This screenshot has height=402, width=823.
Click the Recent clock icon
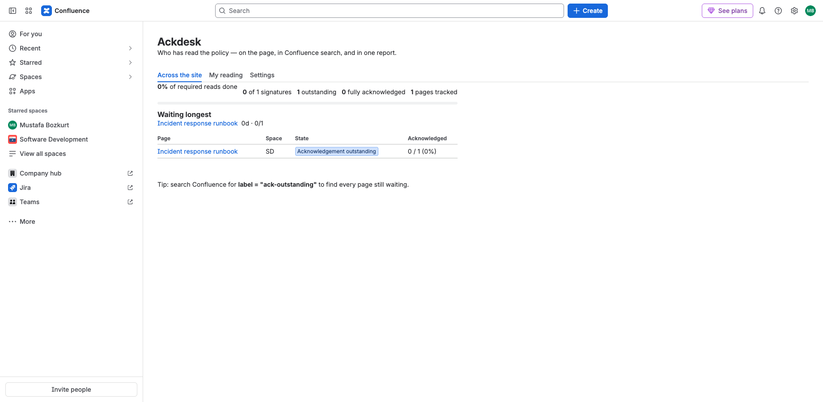pos(13,48)
